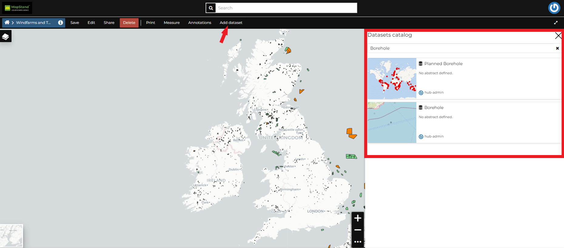
Task: Click the Measure toolbar item
Action: point(172,23)
